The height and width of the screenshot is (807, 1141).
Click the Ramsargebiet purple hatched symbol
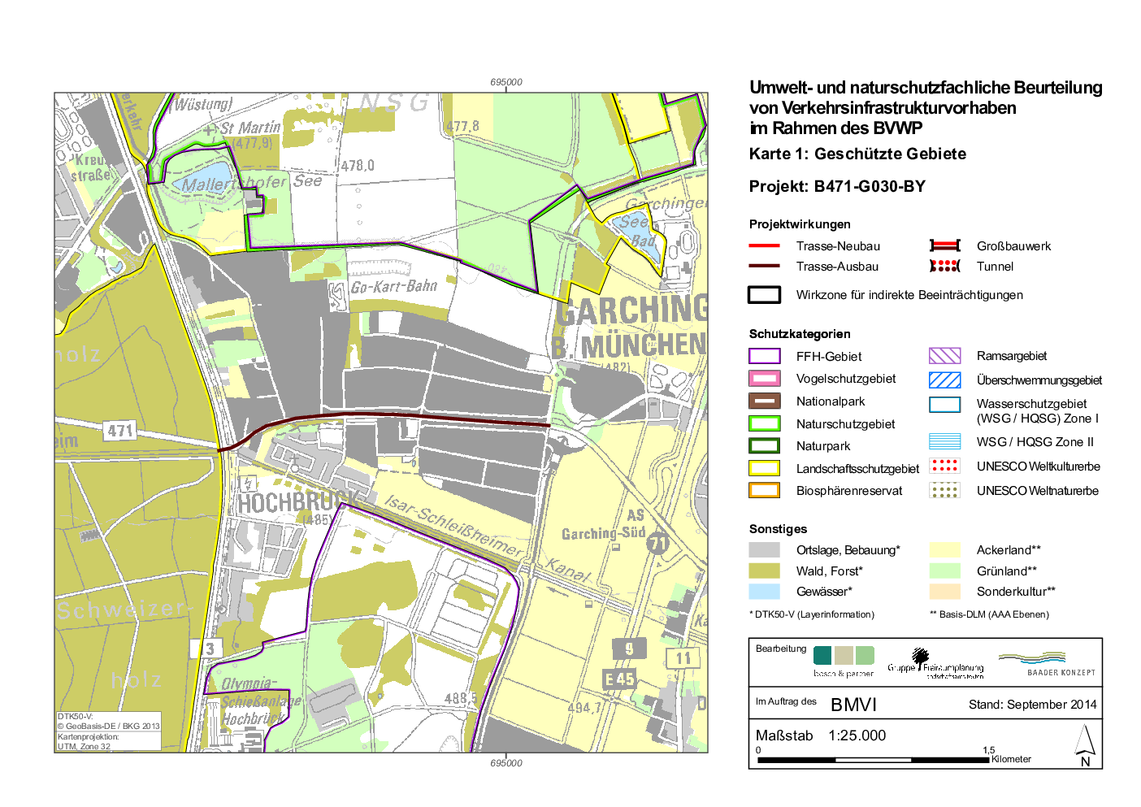[x=944, y=356]
